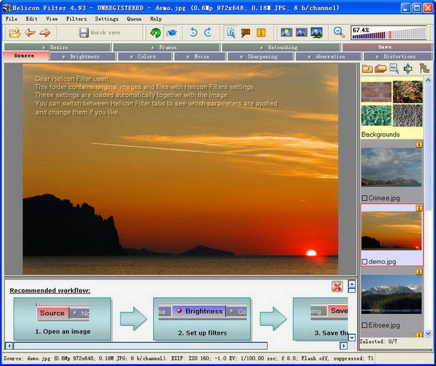
Task: Select the Source tab
Action: [x=26, y=56]
